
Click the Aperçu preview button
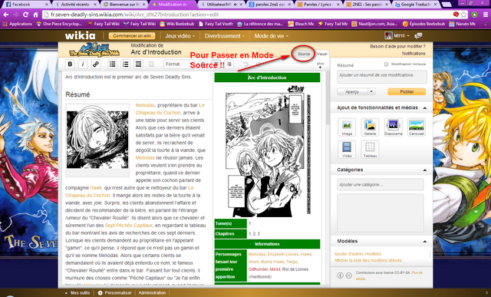click(352, 92)
